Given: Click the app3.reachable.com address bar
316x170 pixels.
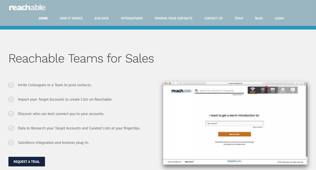Looking at the screenshot, I should (235, 83).
